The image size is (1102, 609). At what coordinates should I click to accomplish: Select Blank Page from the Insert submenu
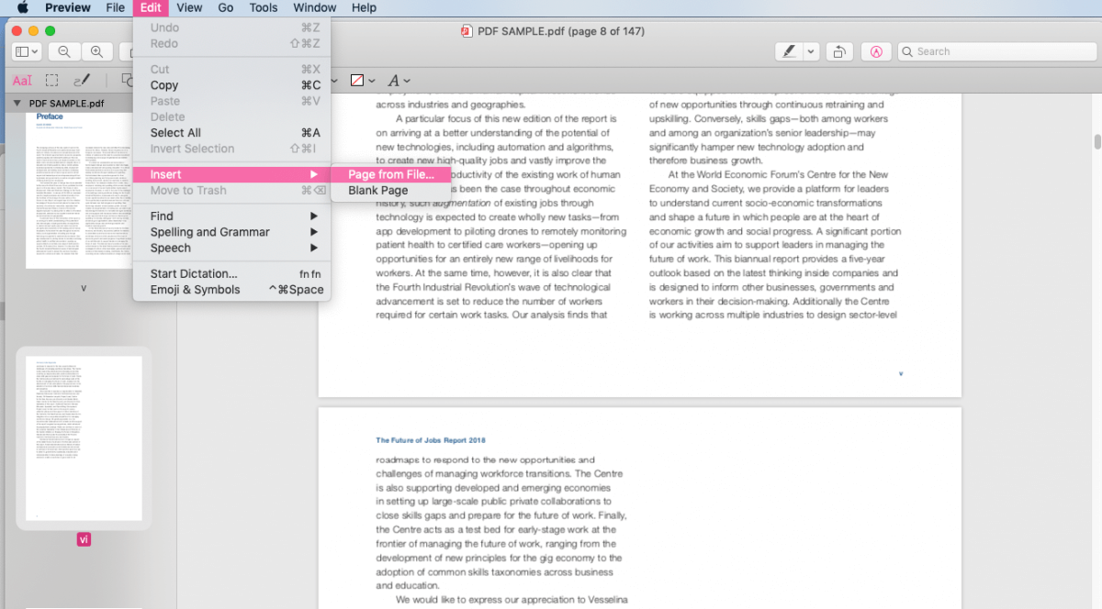pyautogui.click(x=376, y=191)
